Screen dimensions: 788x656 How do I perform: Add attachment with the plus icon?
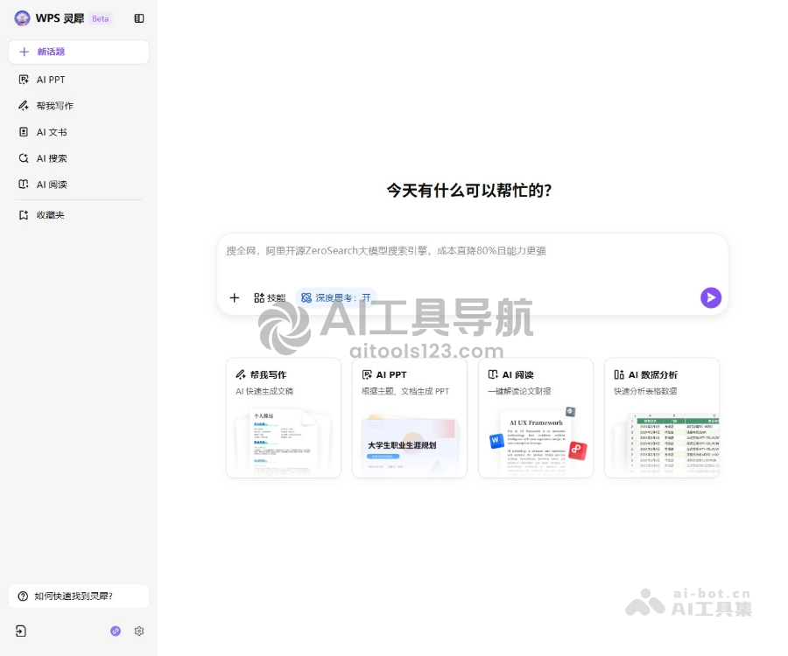click(x=234, y=297)
